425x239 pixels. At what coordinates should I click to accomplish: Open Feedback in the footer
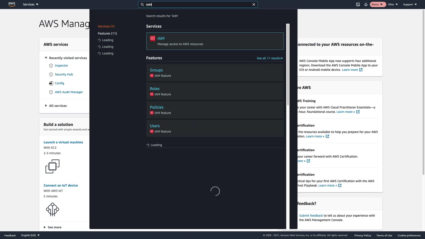(x=10, y=235)
